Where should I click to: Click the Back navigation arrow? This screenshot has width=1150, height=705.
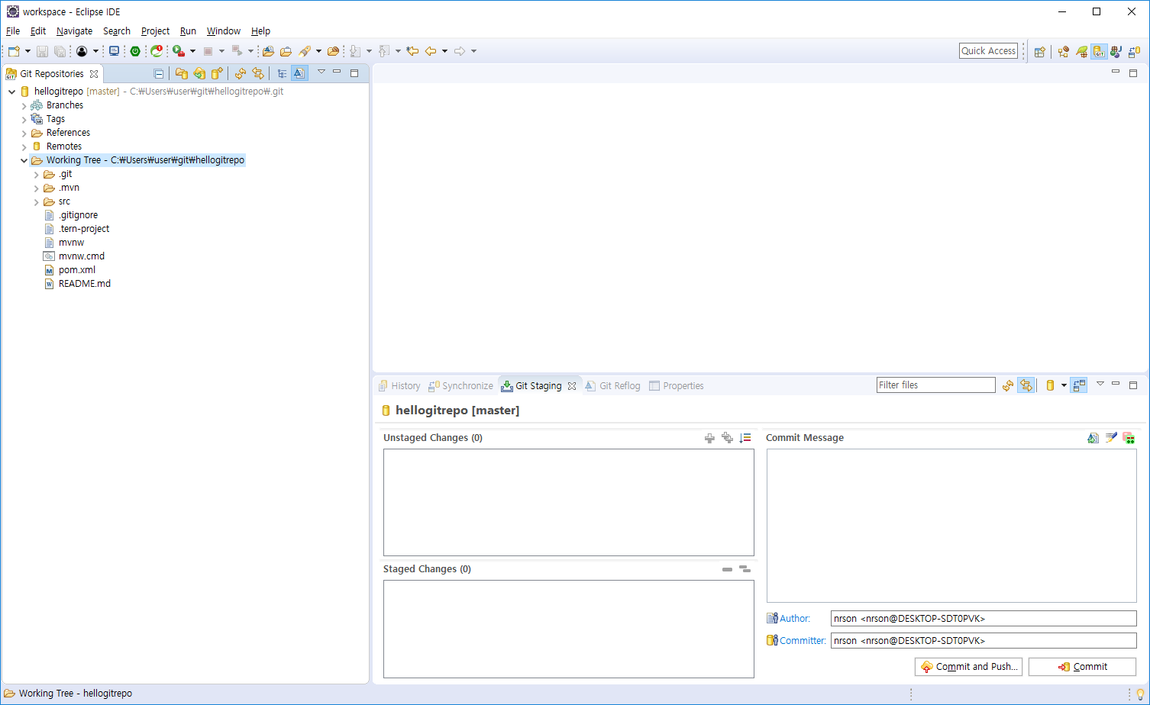pos(431,51)
